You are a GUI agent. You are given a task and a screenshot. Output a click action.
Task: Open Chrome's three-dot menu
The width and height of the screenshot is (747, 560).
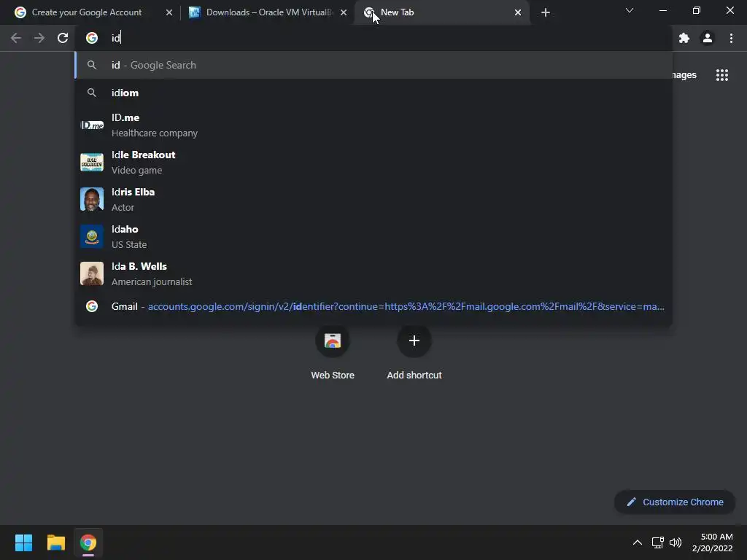coord(731,38)
